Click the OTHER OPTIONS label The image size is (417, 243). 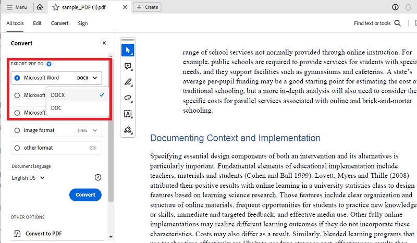tap(28, 217)
